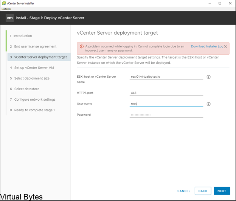Maximize the installer window
Viewport: 236px width, 201px height.
[220, 3]
